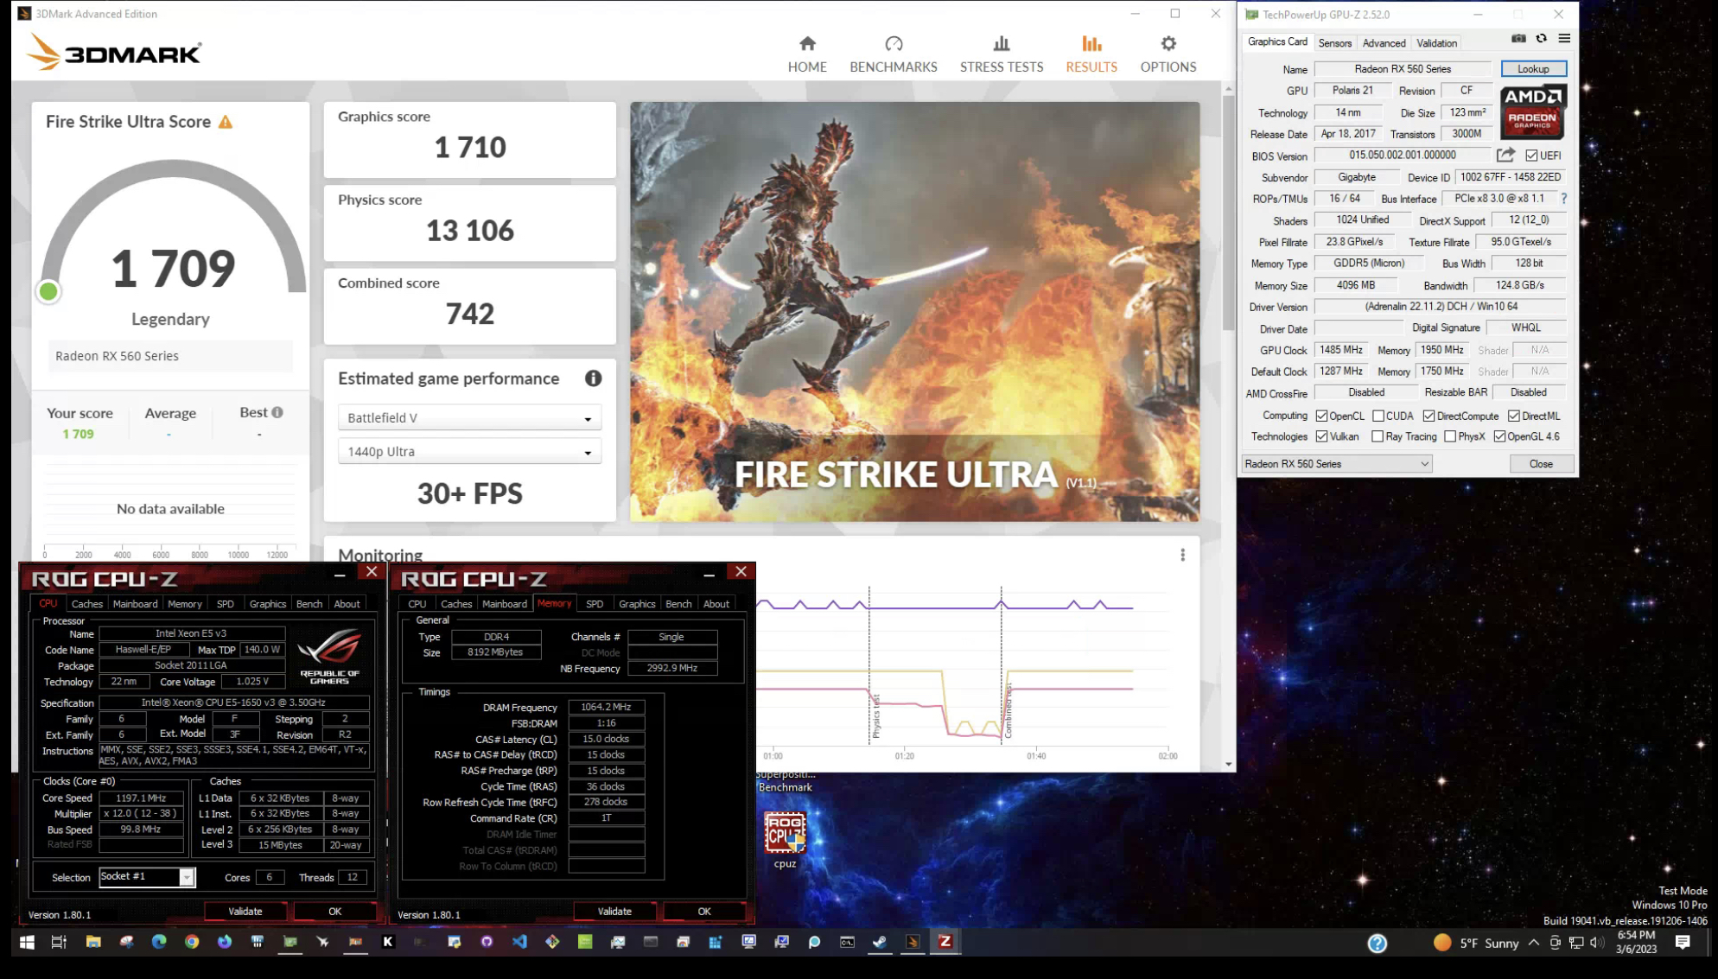Open the Home section in 3DMark
1718x979 pixels.
pyautogui.click(x=806, y=54)
